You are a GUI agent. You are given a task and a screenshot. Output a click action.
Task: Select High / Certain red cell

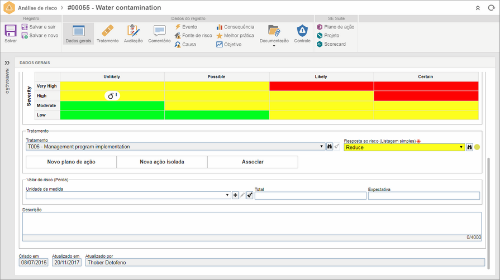(426, 95)
